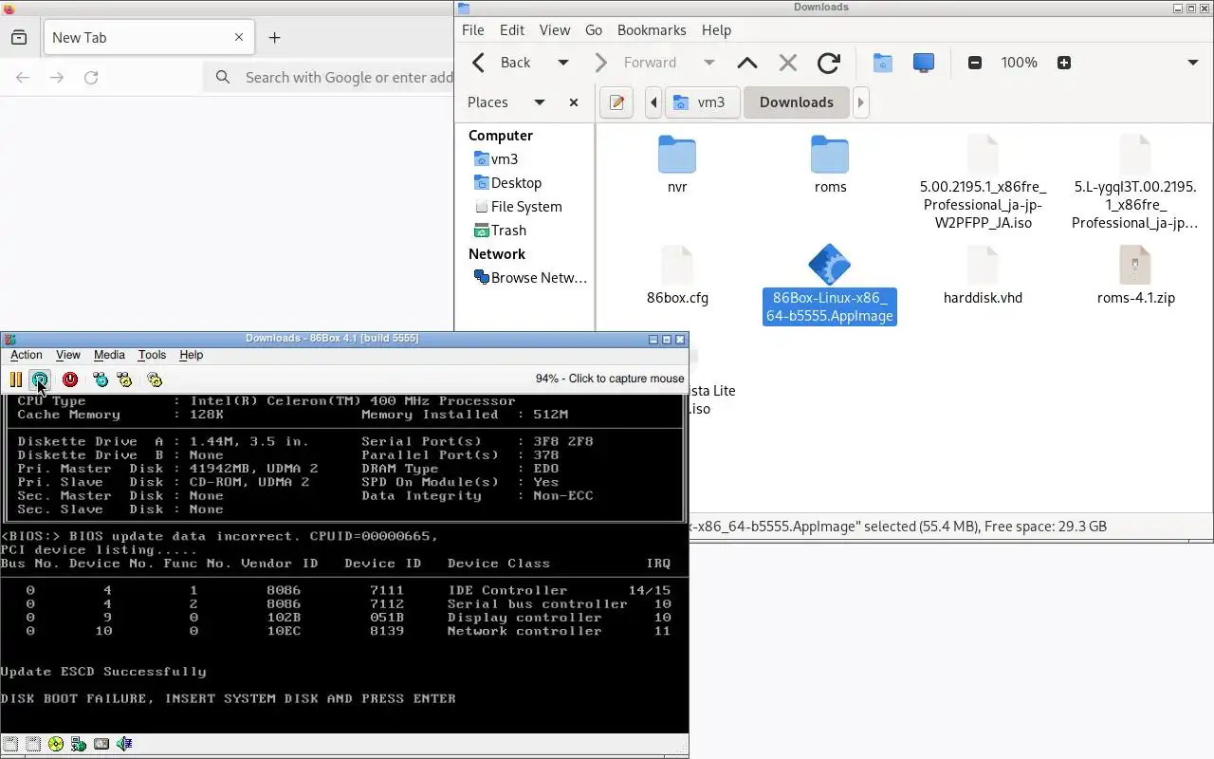
Task: Open 86Box Media menu
Action: point(109,355)
